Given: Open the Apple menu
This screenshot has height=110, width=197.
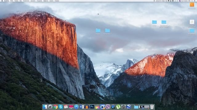Looking at the screenshot, I should click(x=2, y=1).
